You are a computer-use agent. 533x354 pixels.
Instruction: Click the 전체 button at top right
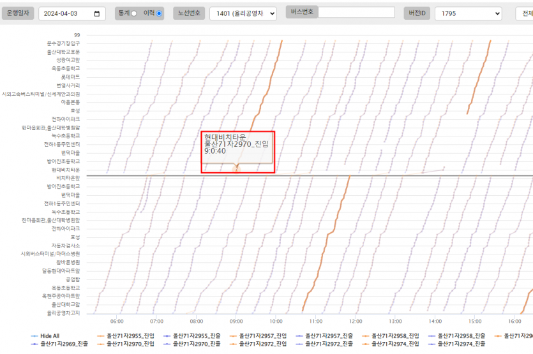click(526, 13)
